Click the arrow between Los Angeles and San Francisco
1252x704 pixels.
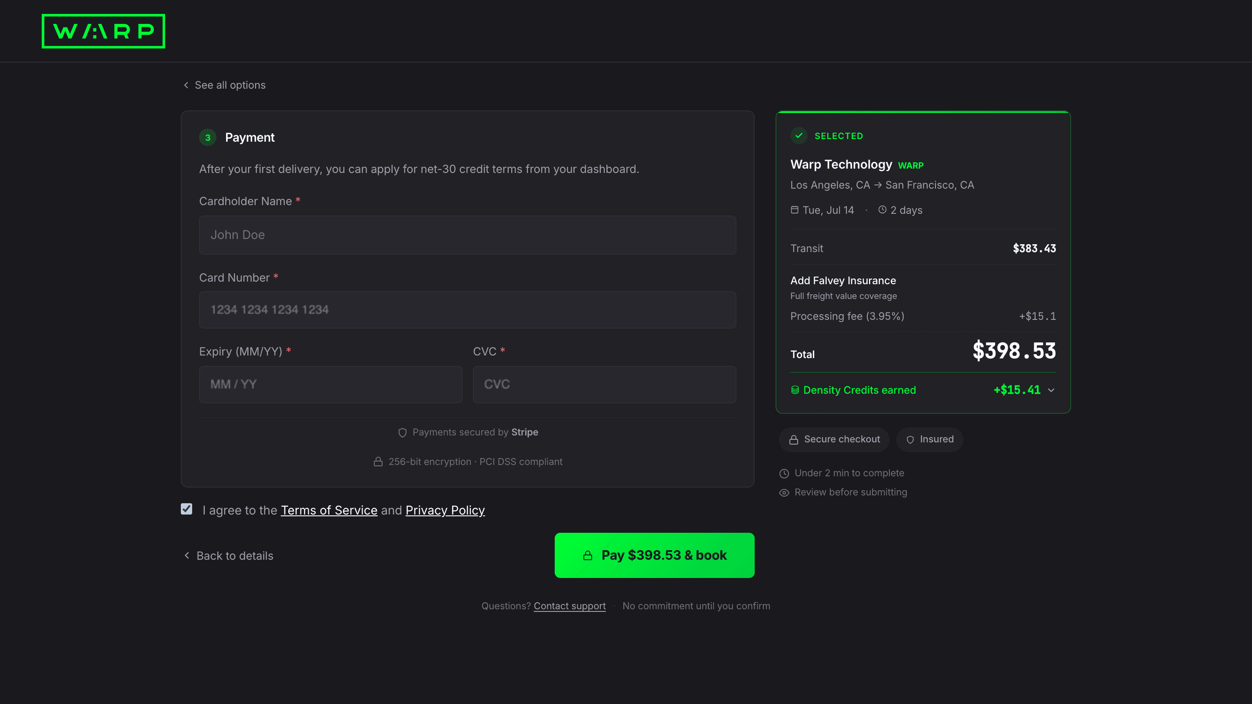(x=878, y=185)
